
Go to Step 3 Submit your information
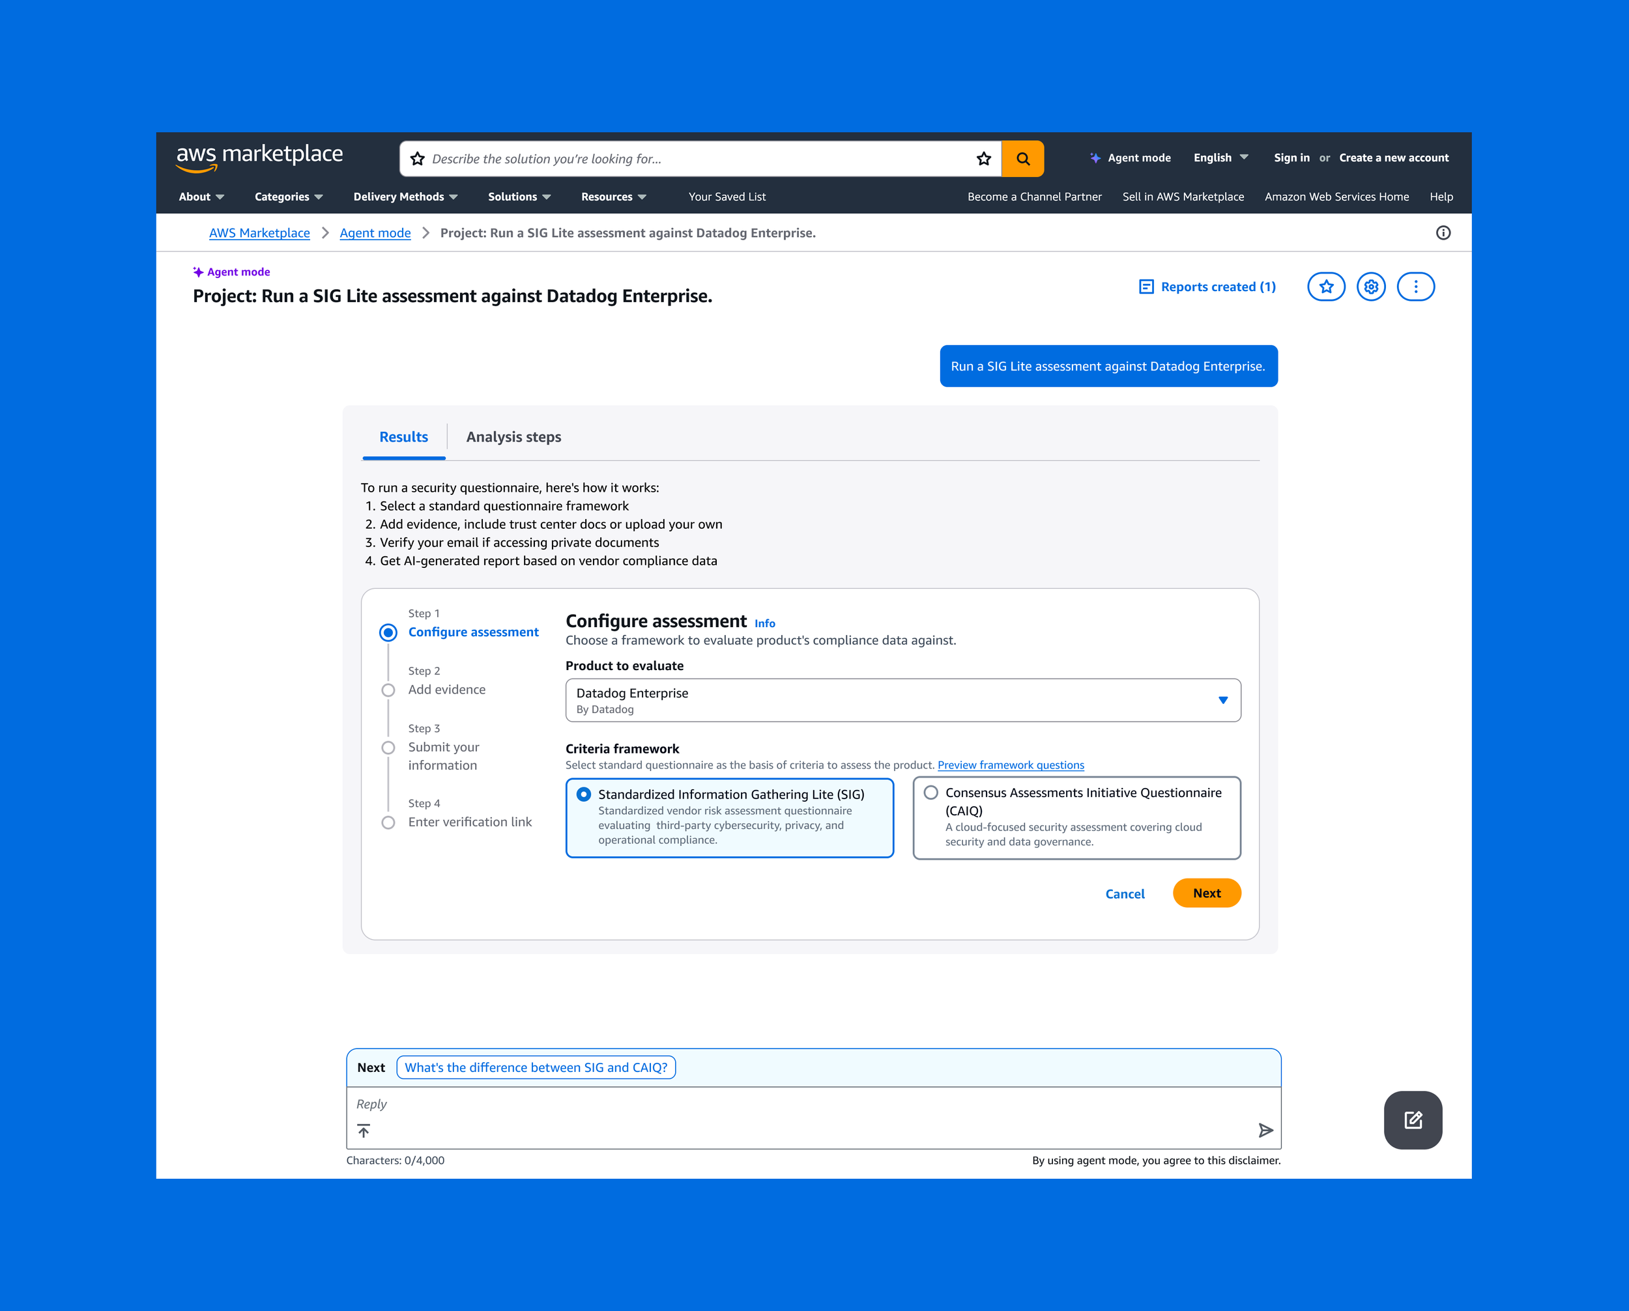(x=444, y=756)
